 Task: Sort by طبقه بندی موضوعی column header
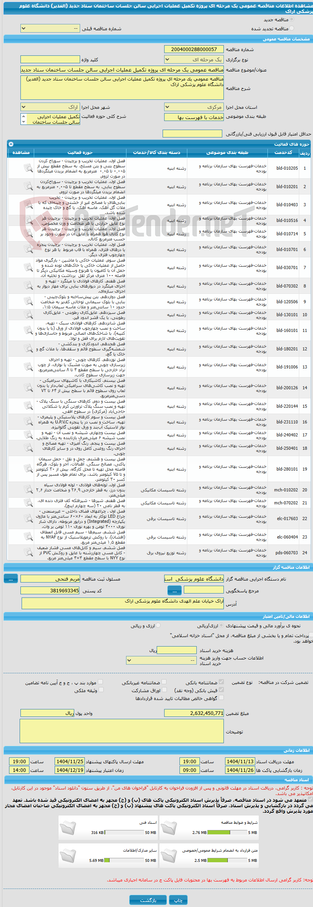click(227, 152)
